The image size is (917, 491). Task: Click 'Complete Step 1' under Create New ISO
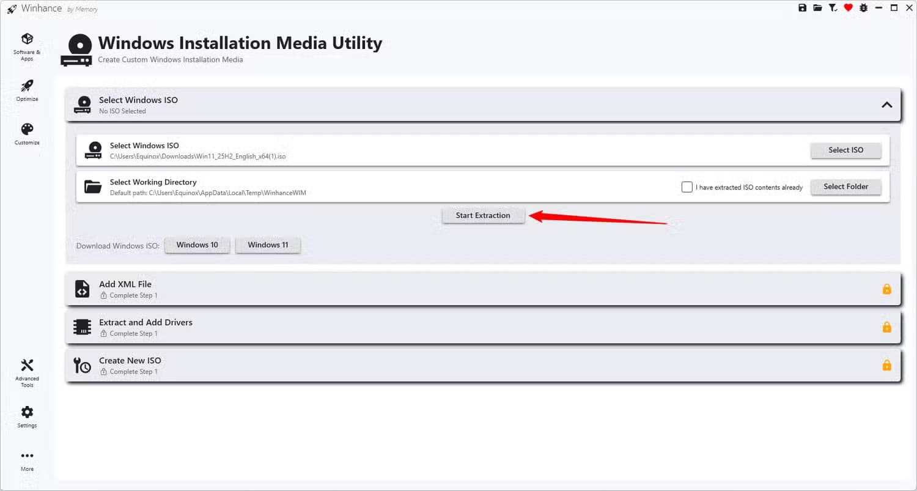tap(133, 372)
